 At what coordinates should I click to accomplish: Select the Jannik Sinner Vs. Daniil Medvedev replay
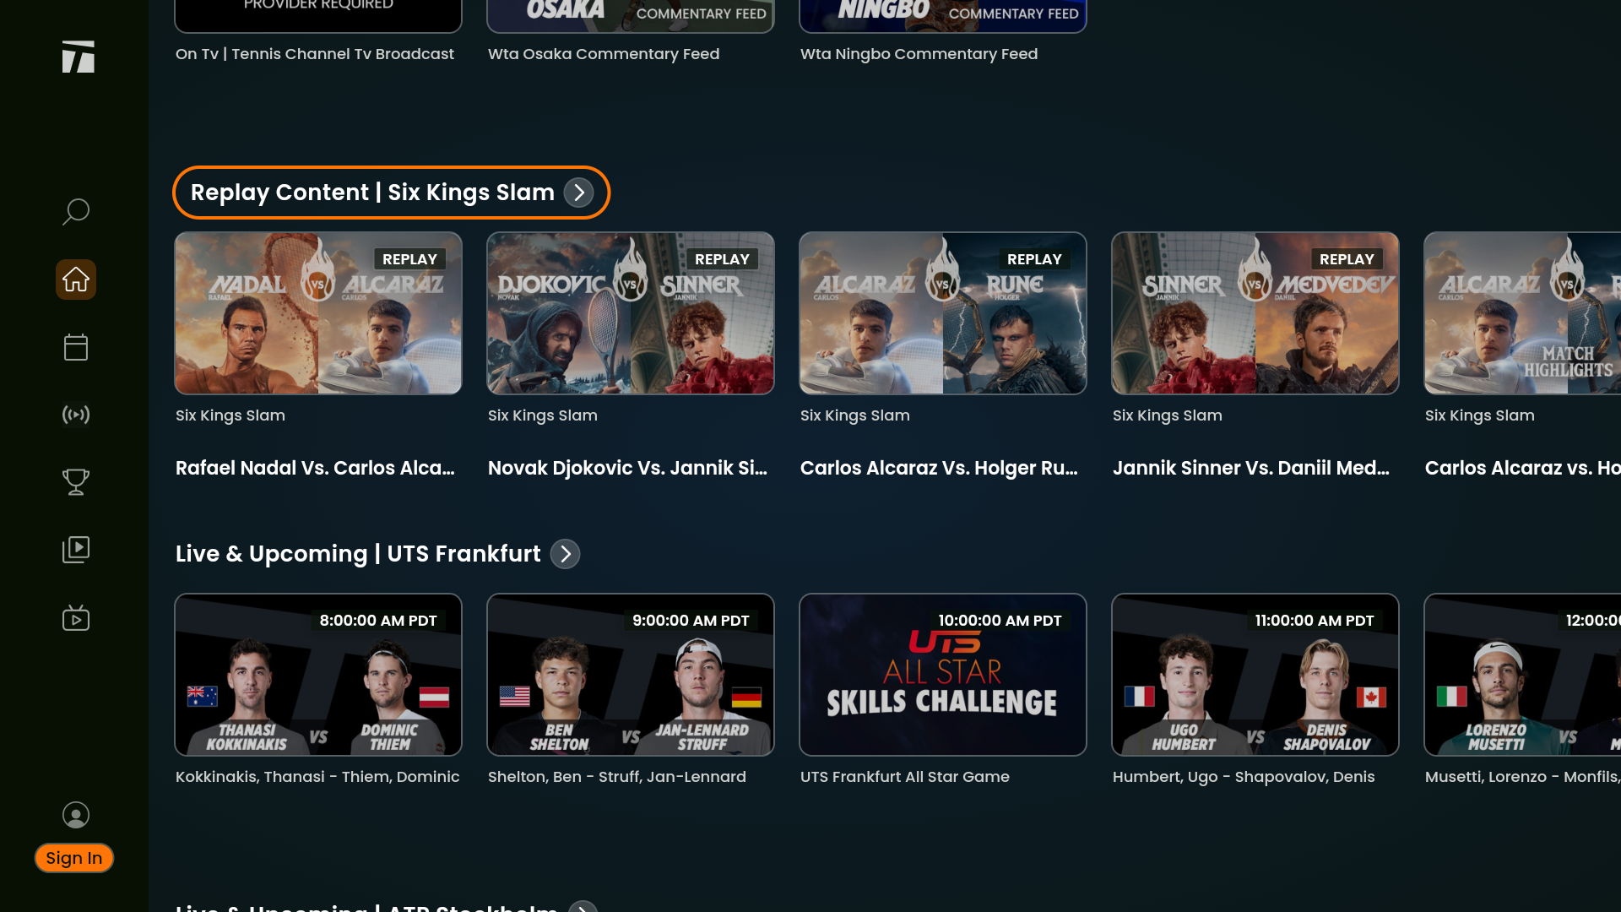point(1255,312)
